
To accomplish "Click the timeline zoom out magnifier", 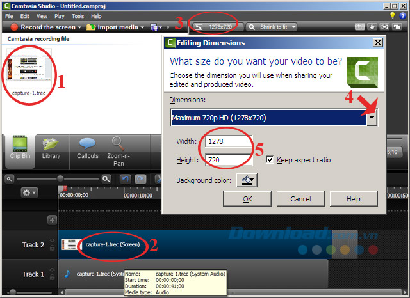I will [9, 179].
